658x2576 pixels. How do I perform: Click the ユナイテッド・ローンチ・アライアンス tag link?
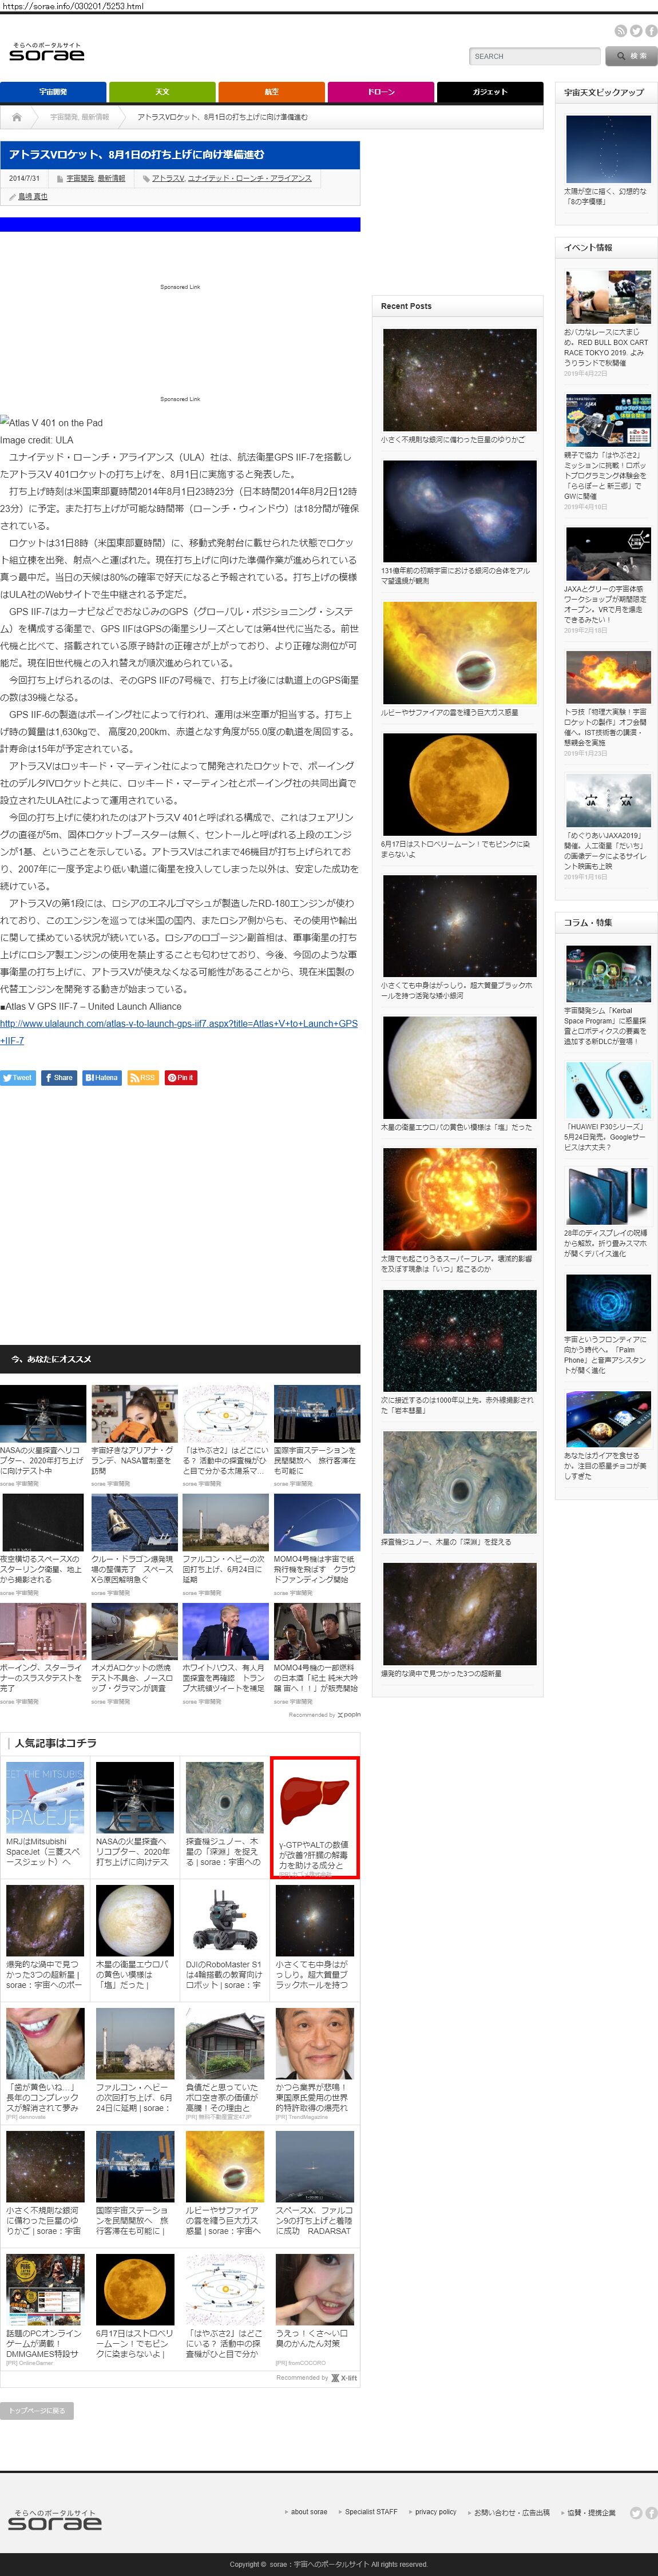point(249,178)
